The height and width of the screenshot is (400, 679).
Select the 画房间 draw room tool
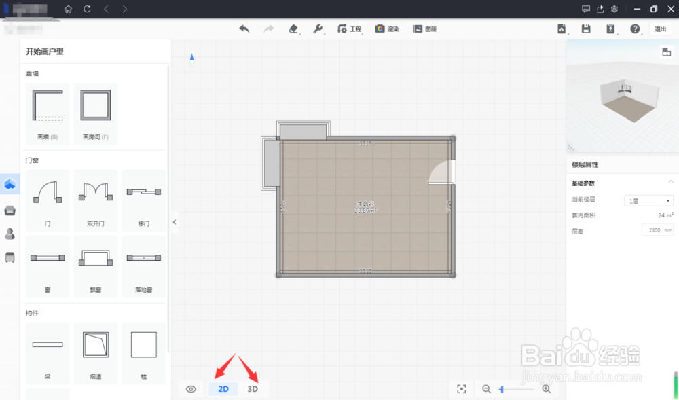click(96, 114)
